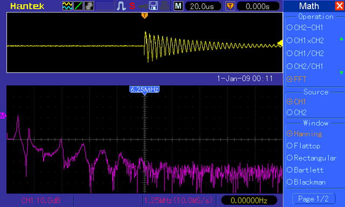Click the magenta M math reference marker
This screenshot has height=207, width=345.
pyautogui.click(x=3, y=115)
